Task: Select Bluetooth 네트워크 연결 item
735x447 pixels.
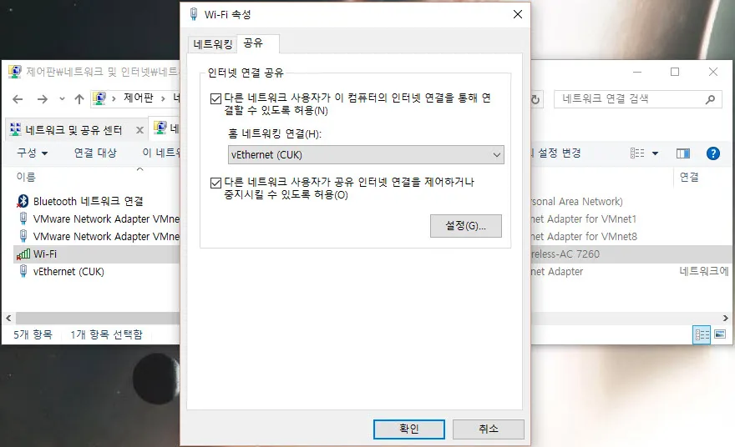Action: click(89, 201)
